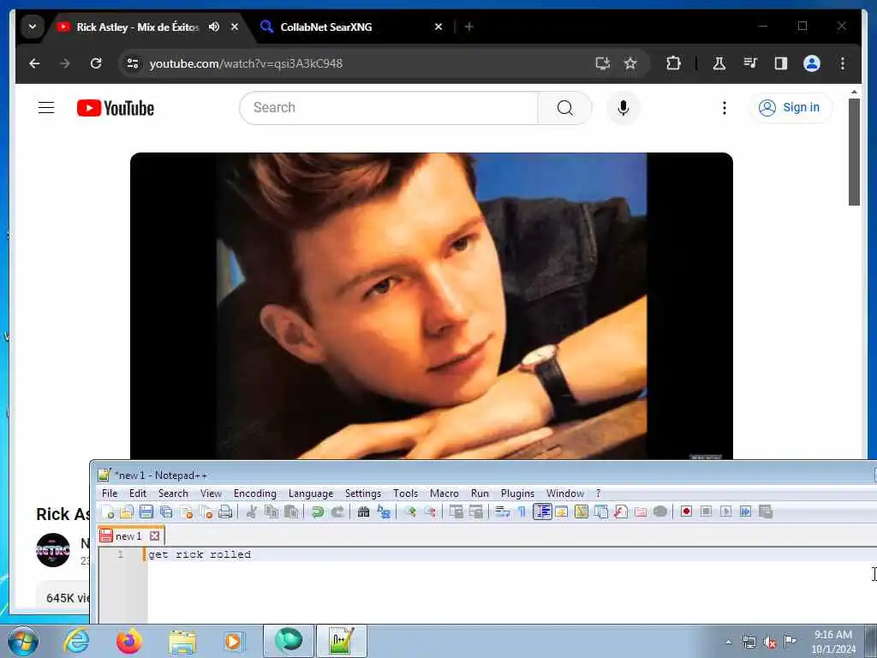Toggle the highlighted indent guide icon
This screenshot has width=877, height=658.
[542, 511]
